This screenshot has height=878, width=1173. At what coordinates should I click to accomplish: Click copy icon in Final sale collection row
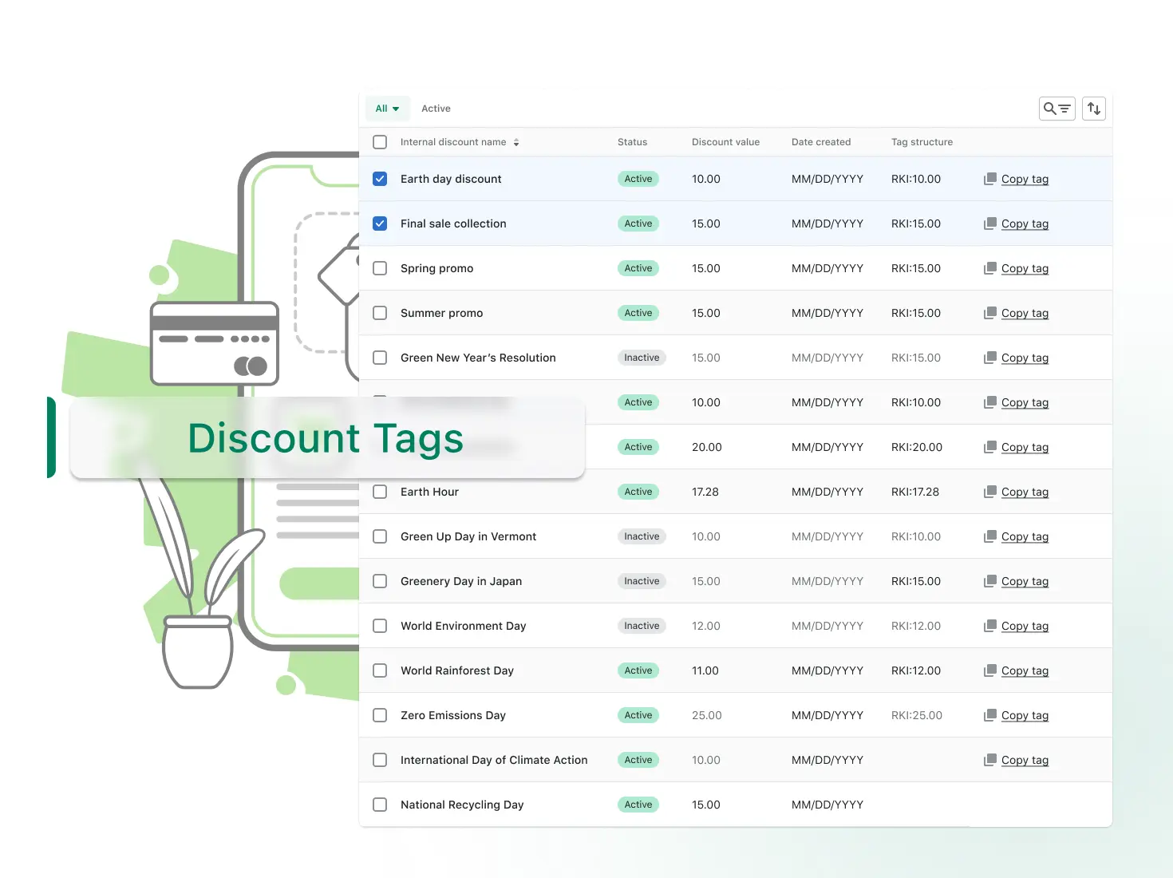[990, 223]
